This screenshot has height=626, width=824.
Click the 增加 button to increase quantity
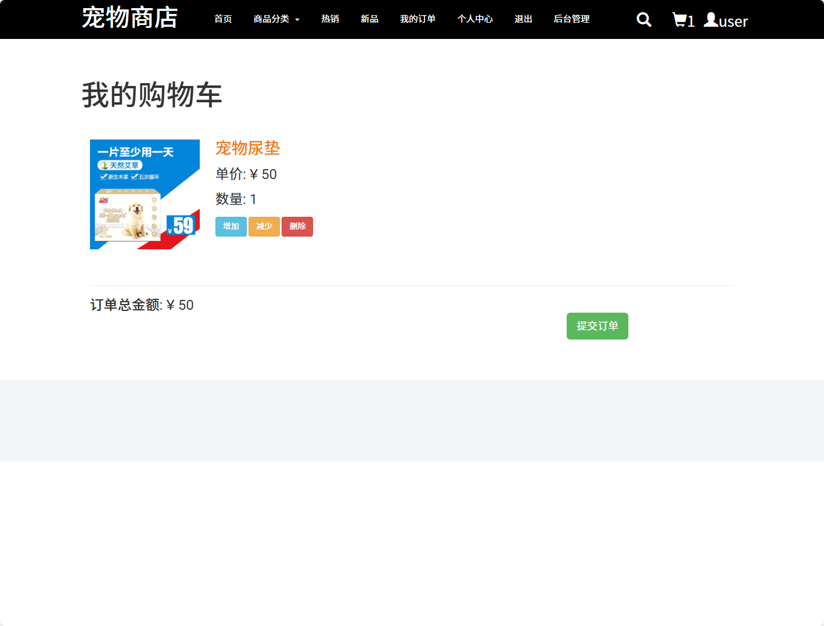(x=231, y=227)
